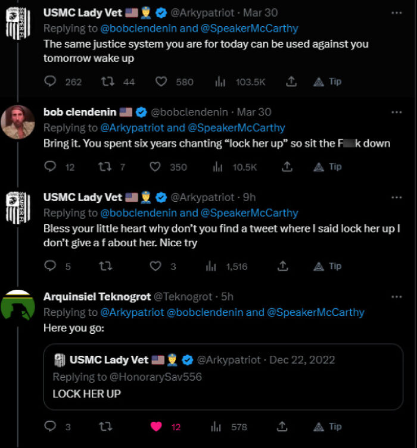Share the 'Bless your little heart' tweet
417x448 pixels.
[x=283, y=267]
